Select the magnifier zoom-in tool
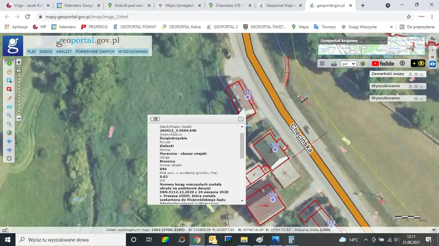439x246 pixels. coord(9,115)
